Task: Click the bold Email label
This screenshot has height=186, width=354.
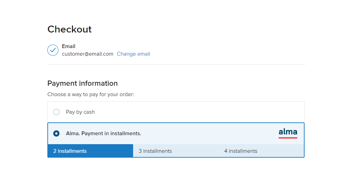Action: coord(69,46)
